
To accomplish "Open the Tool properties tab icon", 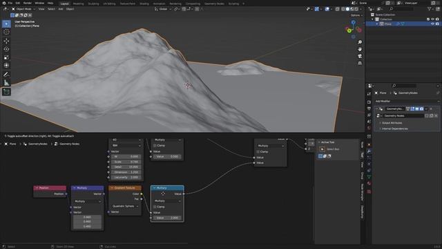I will pos(369,94).
